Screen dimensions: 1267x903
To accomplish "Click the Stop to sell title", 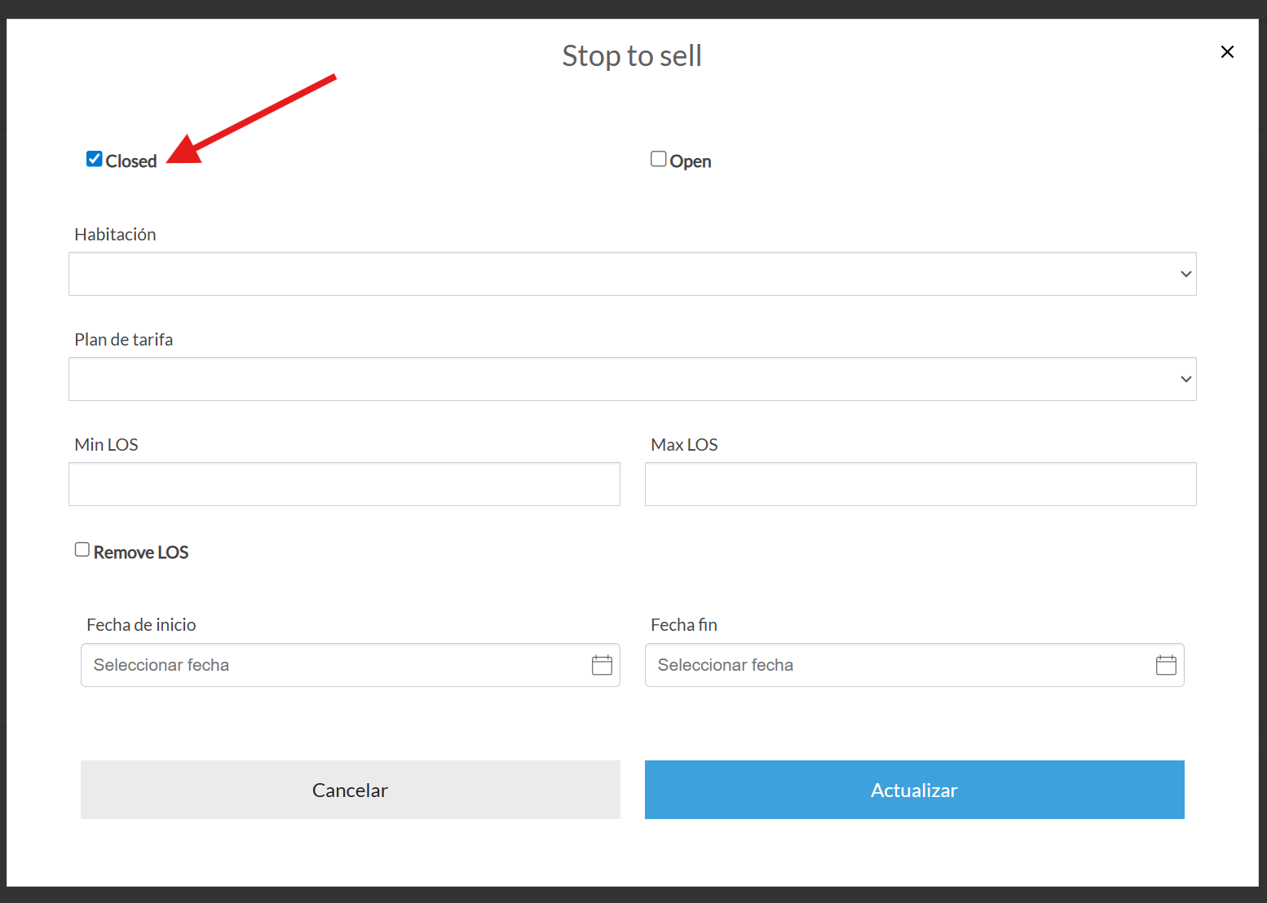I will [632, 55].
